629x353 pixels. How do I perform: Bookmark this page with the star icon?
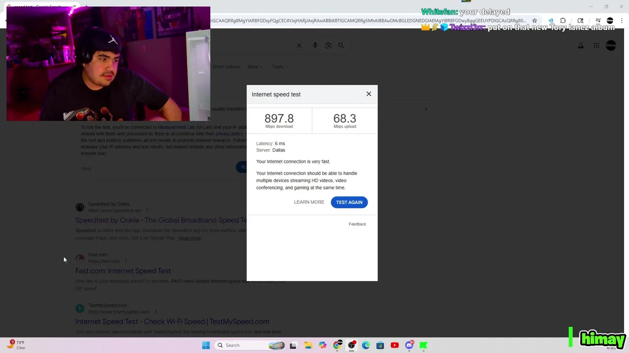point(535,21)
